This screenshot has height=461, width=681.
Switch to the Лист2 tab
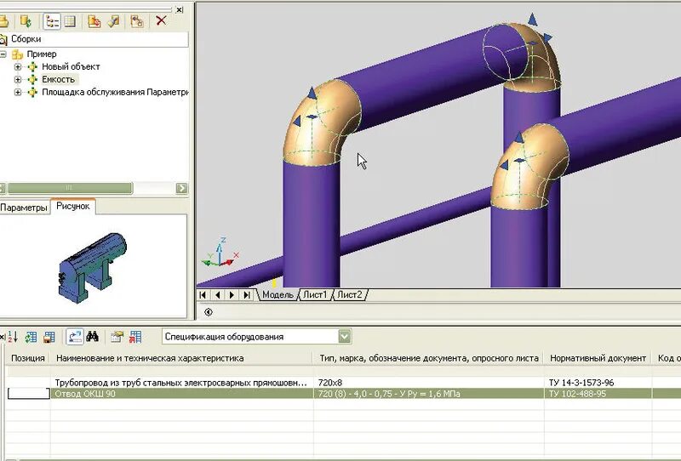[x=350, y=295]
